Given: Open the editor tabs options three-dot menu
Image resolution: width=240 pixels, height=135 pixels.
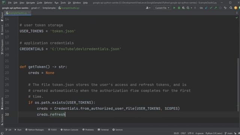Looking at the screenshot, I should pyautogui.click(x=237, y=13).
